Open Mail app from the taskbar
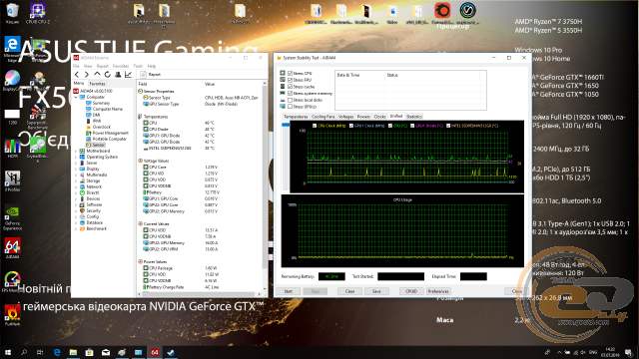Image resolution: width=639 pixels, height=359 pixels. 106,352
